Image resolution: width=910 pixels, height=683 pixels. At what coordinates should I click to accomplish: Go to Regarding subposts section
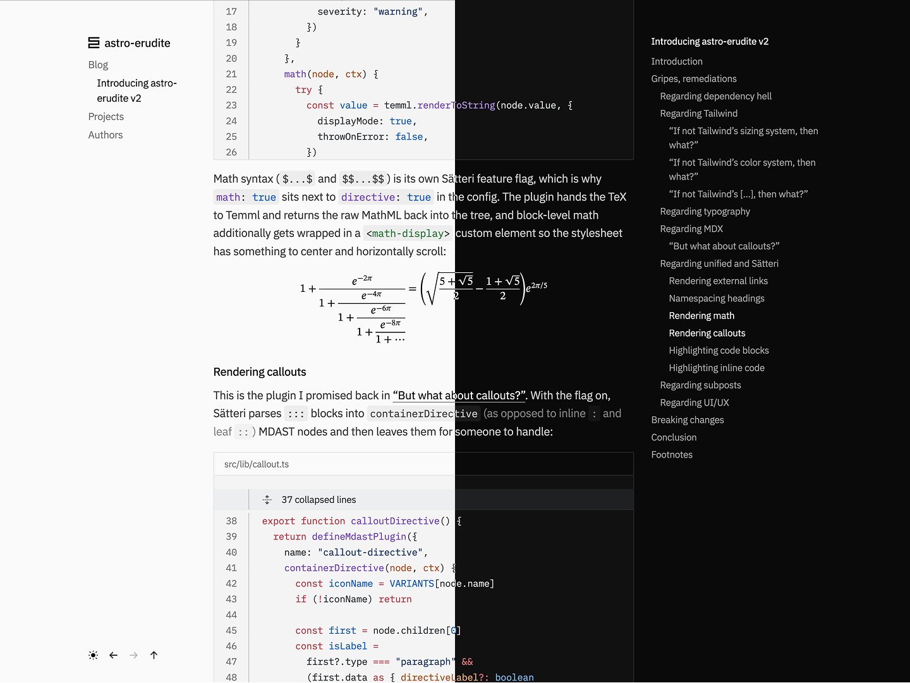tap(700, 385)
